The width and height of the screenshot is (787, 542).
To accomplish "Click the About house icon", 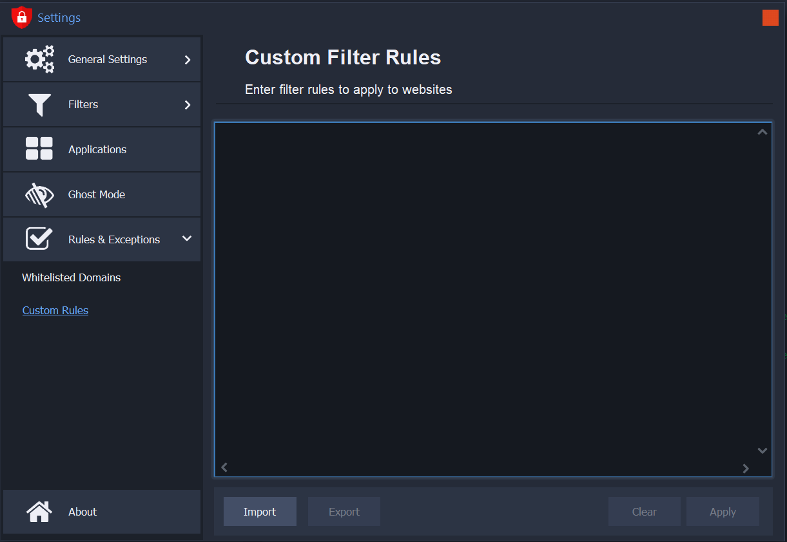I will tap(39, 512).
